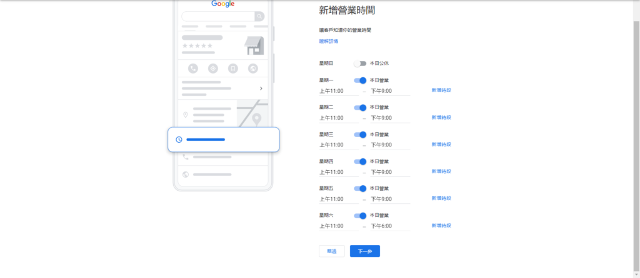Click the bookmark save icon in mockup
The image size is (640, 278).
233,69
